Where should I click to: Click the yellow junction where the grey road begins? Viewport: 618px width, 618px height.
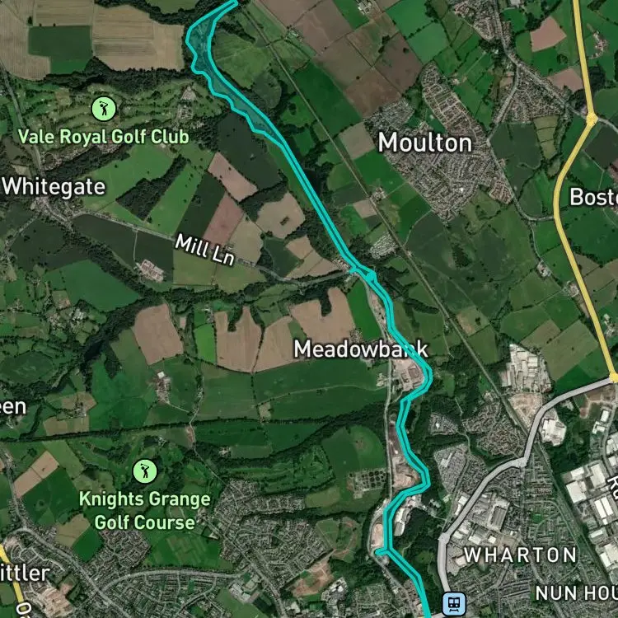(x=613, y=377)
